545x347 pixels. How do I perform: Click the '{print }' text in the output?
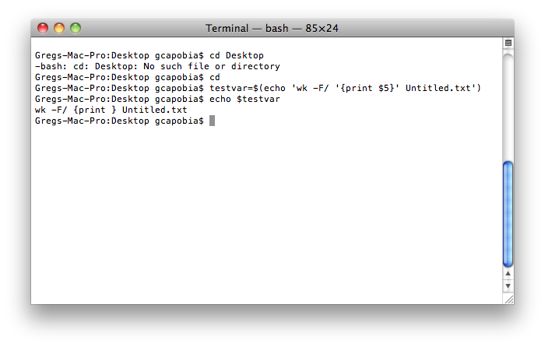pos(94,110)
